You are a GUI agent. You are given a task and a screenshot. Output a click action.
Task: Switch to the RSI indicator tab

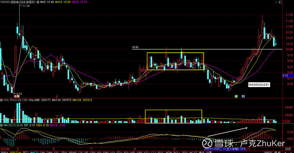(x=126, y=152)
